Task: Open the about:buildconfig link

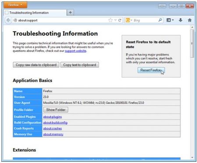Action: [x=55, y=123]
